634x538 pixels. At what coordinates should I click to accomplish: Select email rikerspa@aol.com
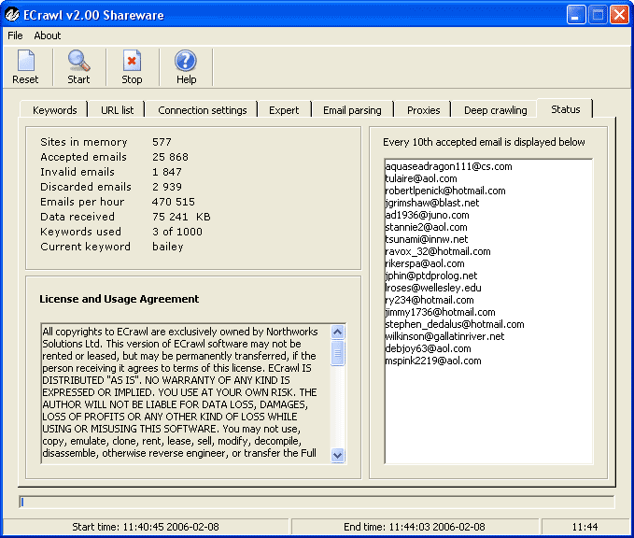[425, 263]
